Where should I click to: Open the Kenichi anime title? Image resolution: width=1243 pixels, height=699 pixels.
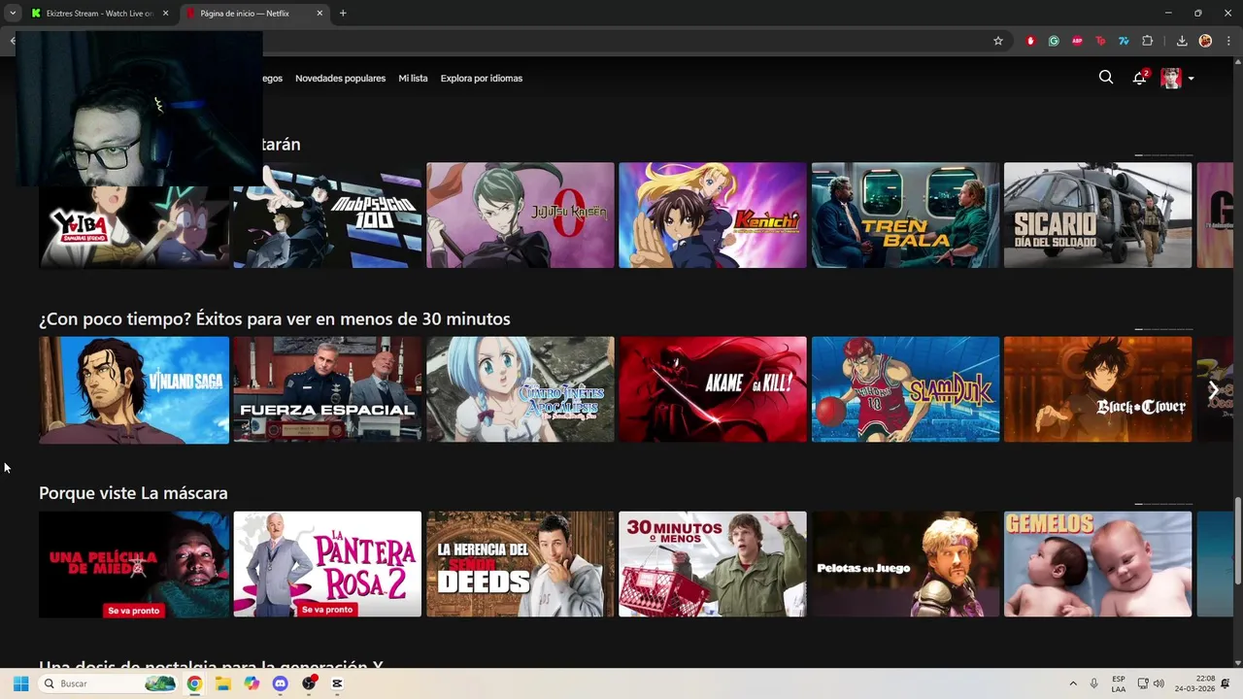tap(713, 216)
